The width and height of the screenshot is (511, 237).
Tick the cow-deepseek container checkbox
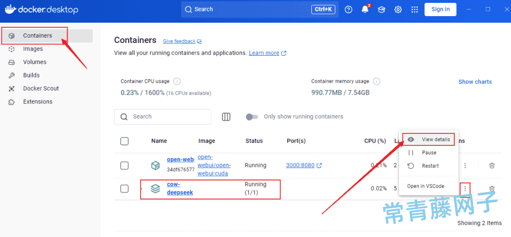124,188
